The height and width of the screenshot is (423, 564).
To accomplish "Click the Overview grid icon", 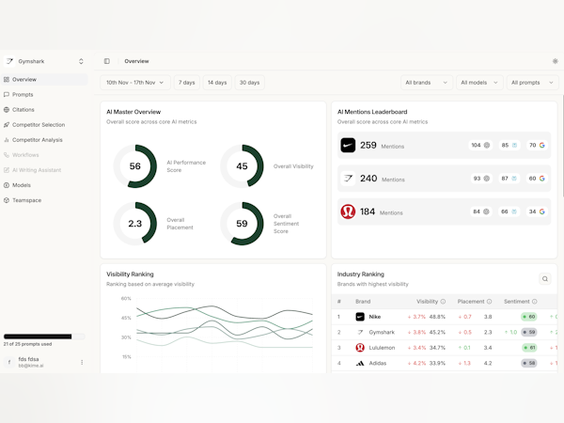I will click(7, 80).
